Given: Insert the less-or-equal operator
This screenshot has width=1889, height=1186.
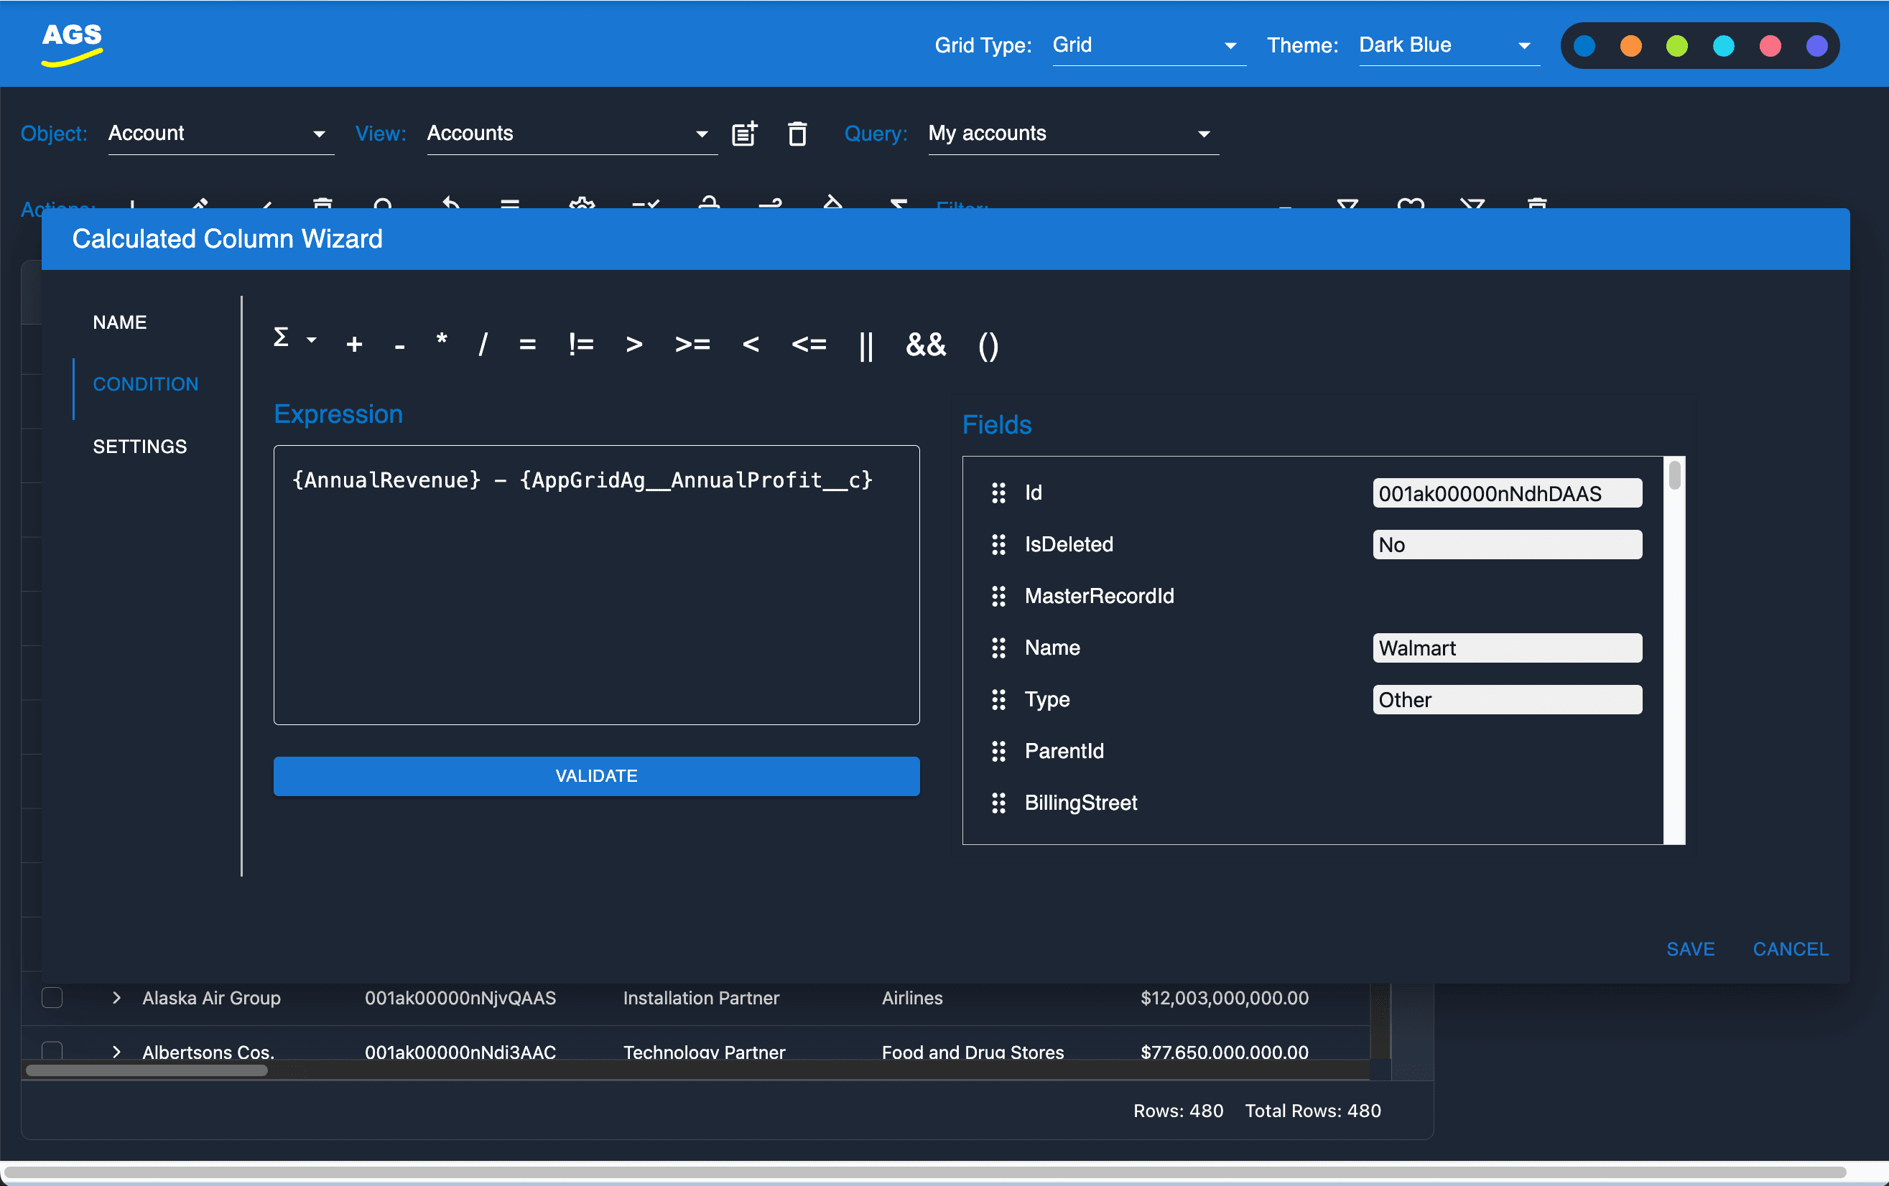Looking at the screenshot, I should point(809,344).
